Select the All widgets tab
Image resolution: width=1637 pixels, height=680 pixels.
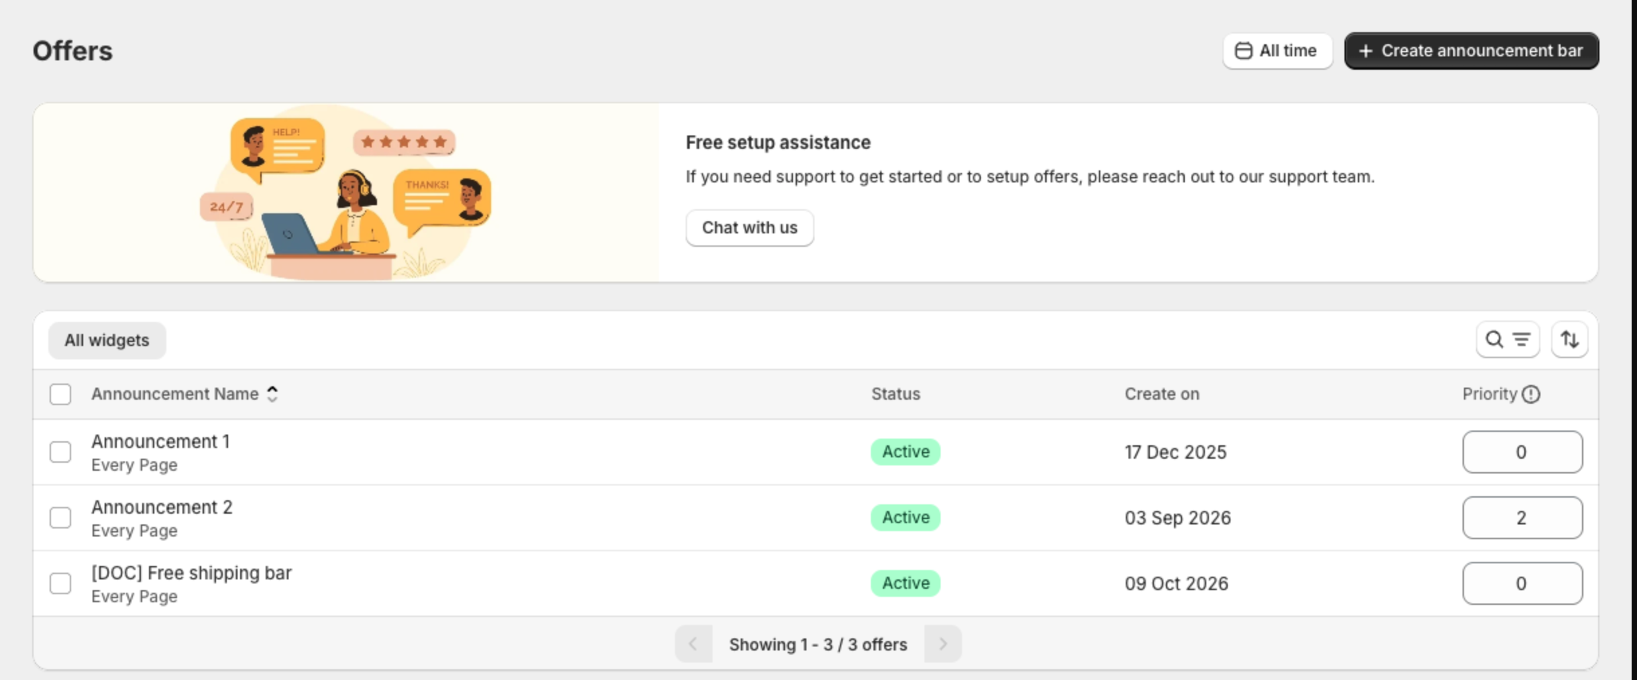point(107,341)
